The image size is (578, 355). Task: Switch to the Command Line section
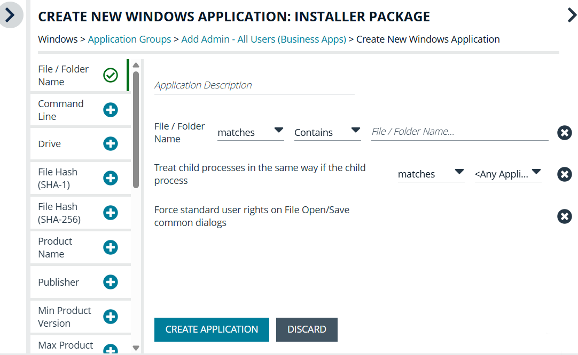click(x=60, y=110)
